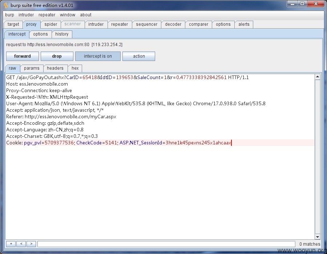Go to previous search match
Screen dimensions: 327x254
(x=21, y=244)
